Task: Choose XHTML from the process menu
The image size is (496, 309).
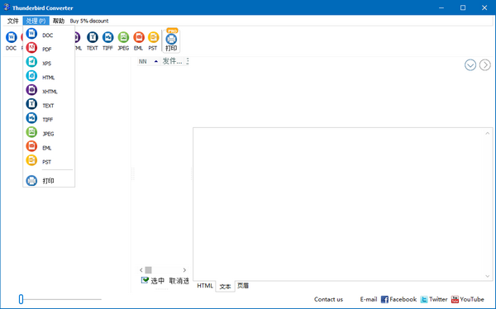Action: 49,90
